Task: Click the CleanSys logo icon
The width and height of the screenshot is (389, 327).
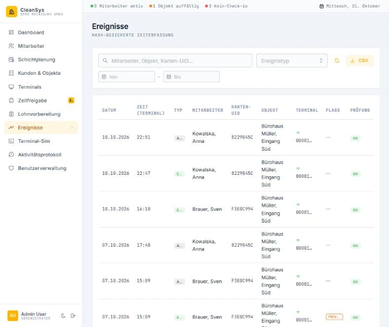Action: 11,12
